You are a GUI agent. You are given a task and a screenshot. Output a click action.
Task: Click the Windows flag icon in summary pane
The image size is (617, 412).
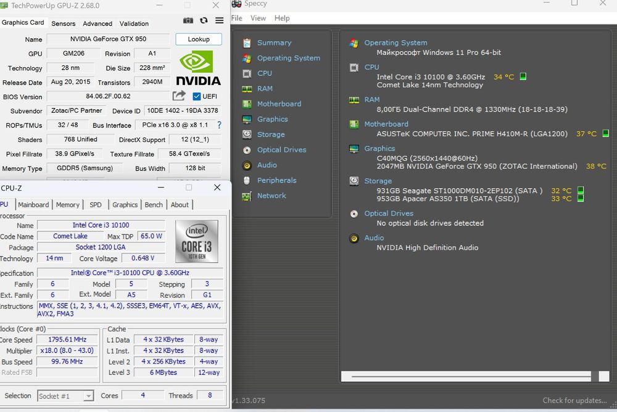[354, 43]
